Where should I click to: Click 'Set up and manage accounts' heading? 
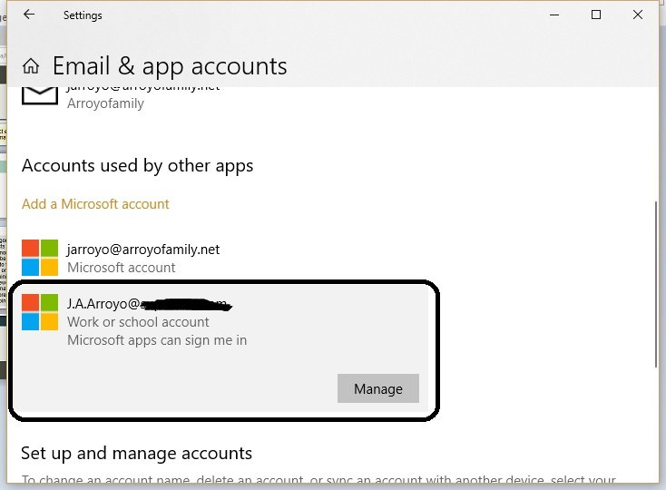[x=136, y=454]
